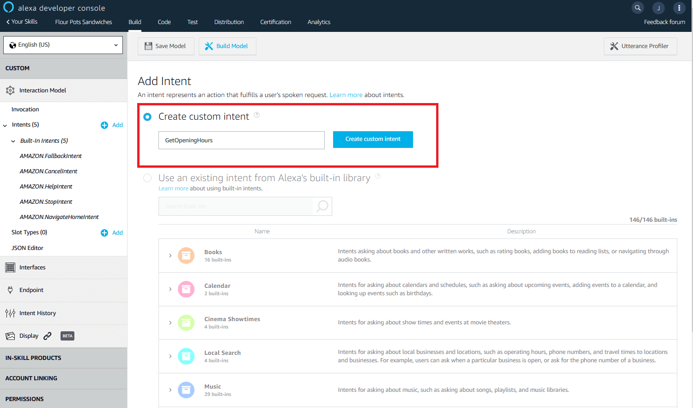Click Learn more about built-in intents

click(173, 189)
